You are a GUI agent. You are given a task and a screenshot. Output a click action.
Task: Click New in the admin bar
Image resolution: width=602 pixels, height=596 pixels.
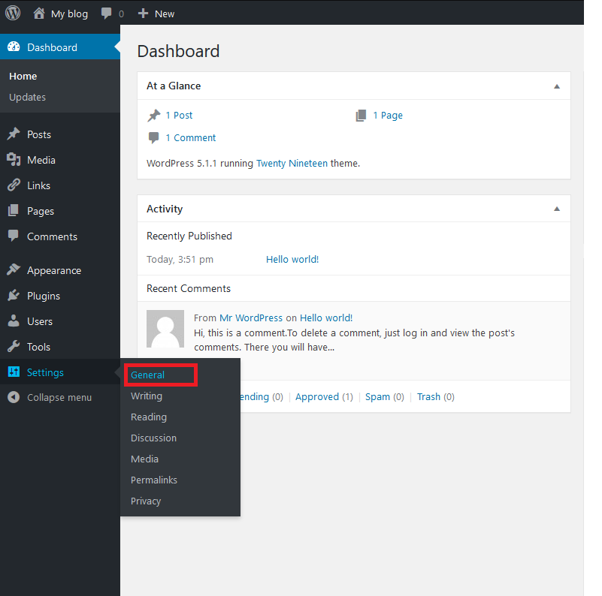tap(165, 14)
